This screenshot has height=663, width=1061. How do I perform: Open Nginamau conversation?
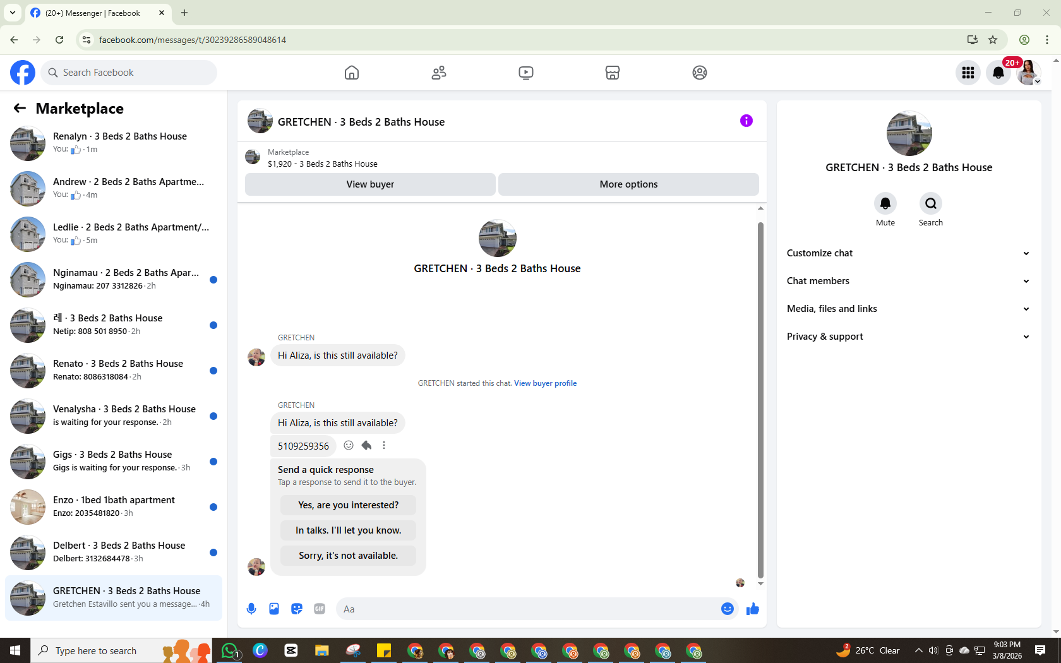(114, 280)
